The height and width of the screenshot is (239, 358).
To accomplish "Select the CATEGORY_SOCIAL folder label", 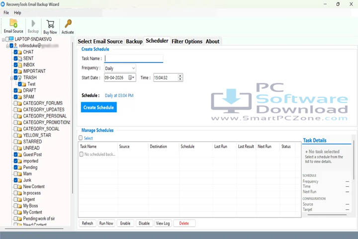I will click(41, 129).
